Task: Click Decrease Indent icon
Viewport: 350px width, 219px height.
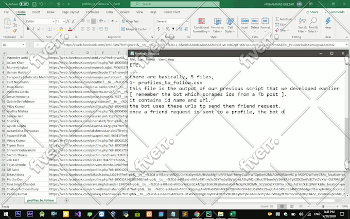Action: [x=101, y=29]
